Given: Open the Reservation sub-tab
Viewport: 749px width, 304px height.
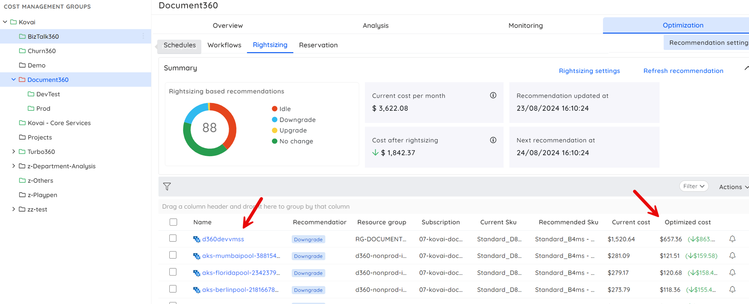Looking at the screenshot, I should [x=318, y=45].
